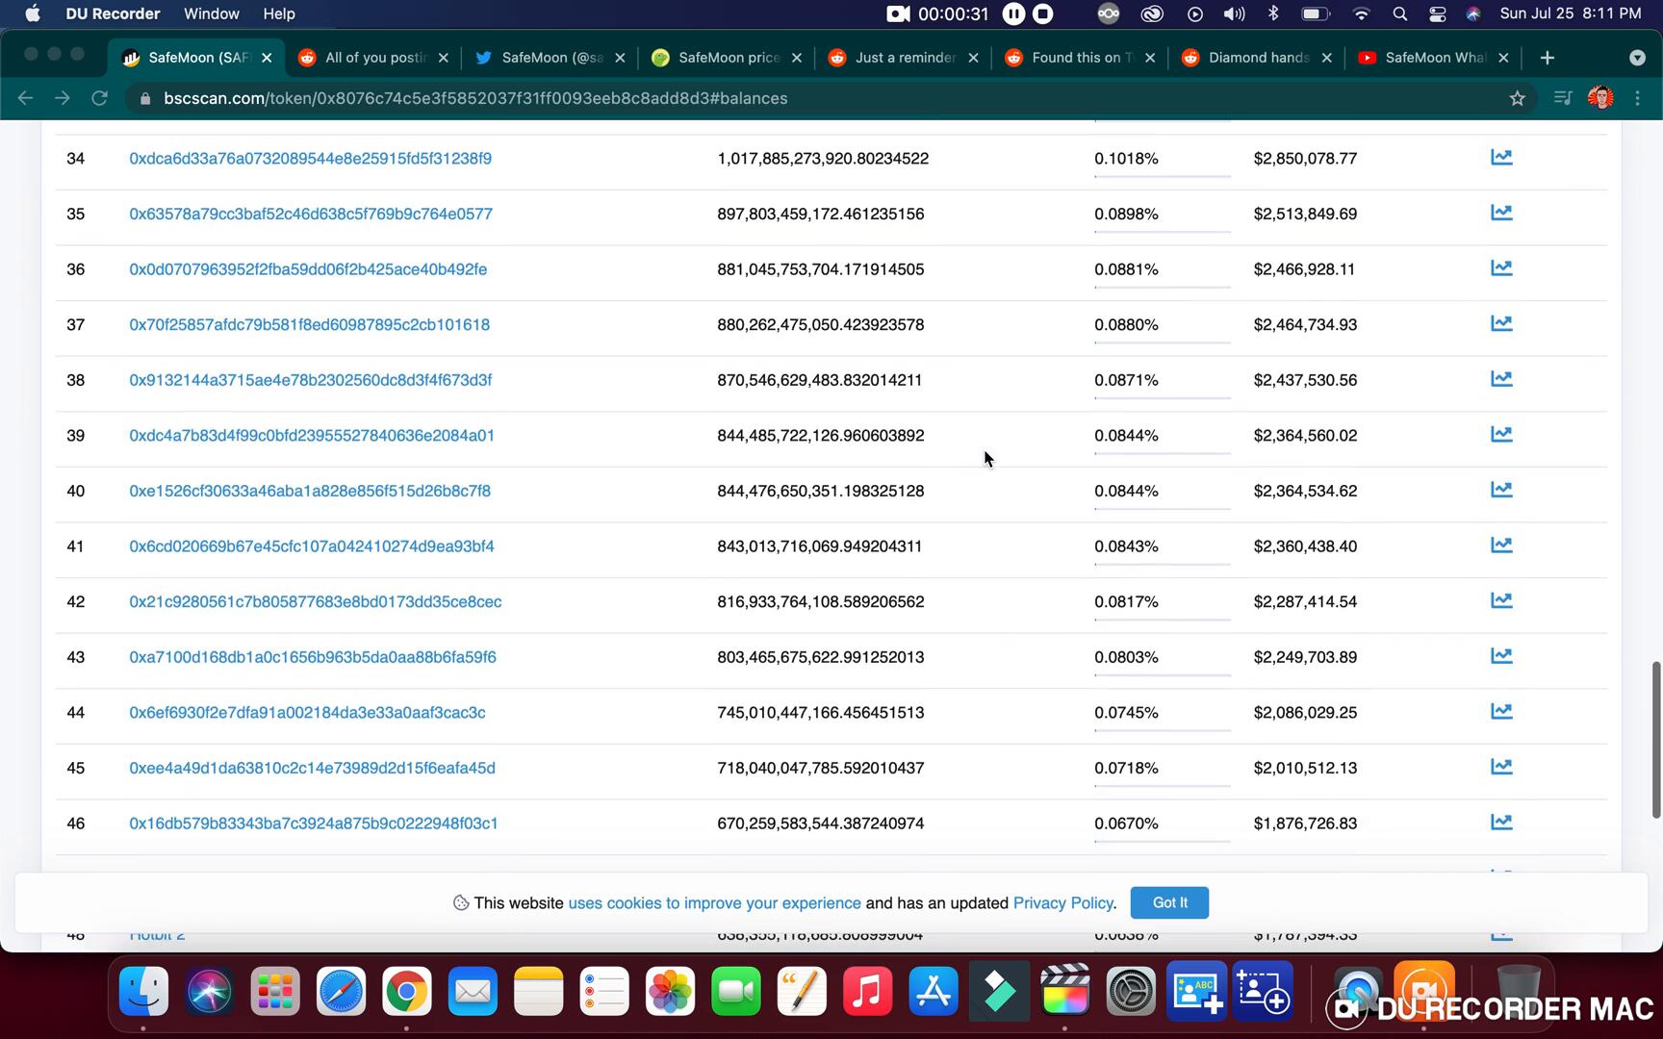Screen dimensions: 1663x1039
Task: Bookmark this page with the star icon
Action: [1517, 98]
